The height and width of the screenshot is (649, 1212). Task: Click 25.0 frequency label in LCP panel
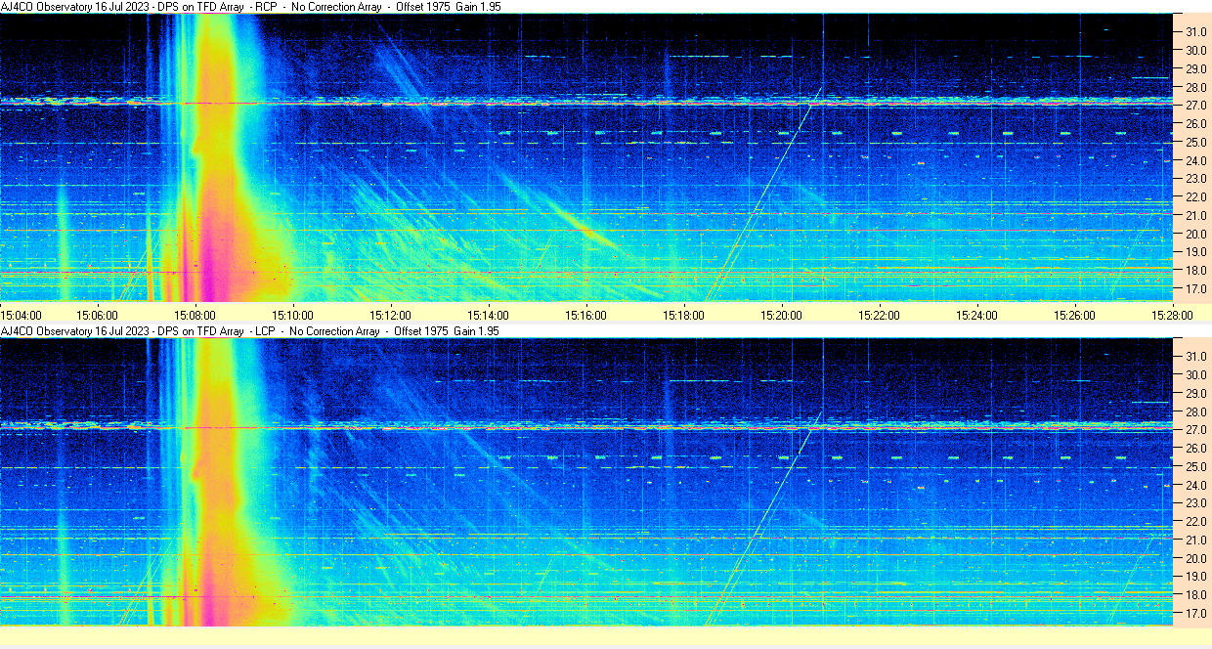point(1196,466)
